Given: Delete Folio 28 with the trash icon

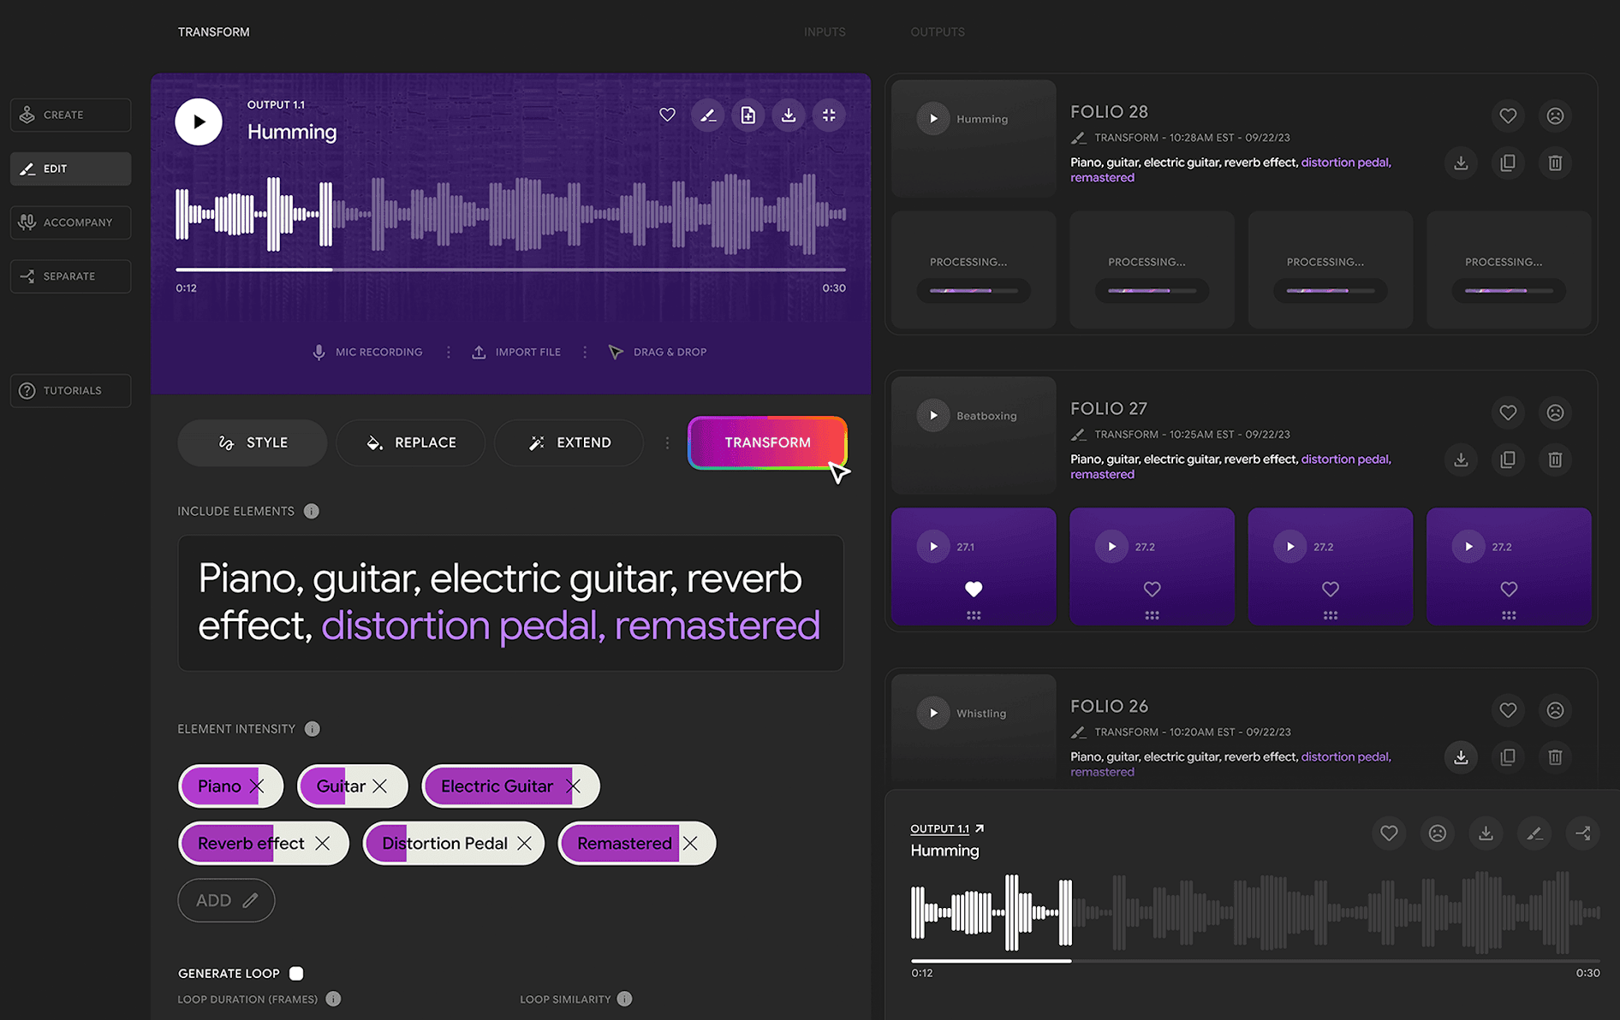Looking at the screenshot, I should (1555, 163).
